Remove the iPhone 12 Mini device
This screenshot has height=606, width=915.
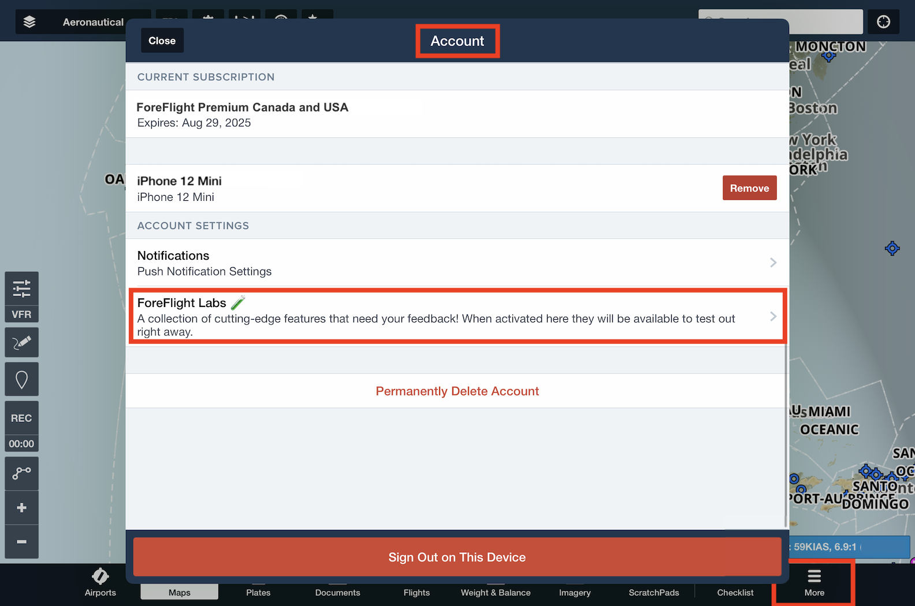tap(749, 188)
